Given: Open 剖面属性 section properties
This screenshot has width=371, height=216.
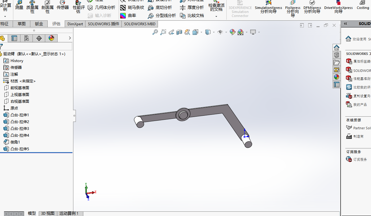Looking at the screenshot, I should pos(47,6).
